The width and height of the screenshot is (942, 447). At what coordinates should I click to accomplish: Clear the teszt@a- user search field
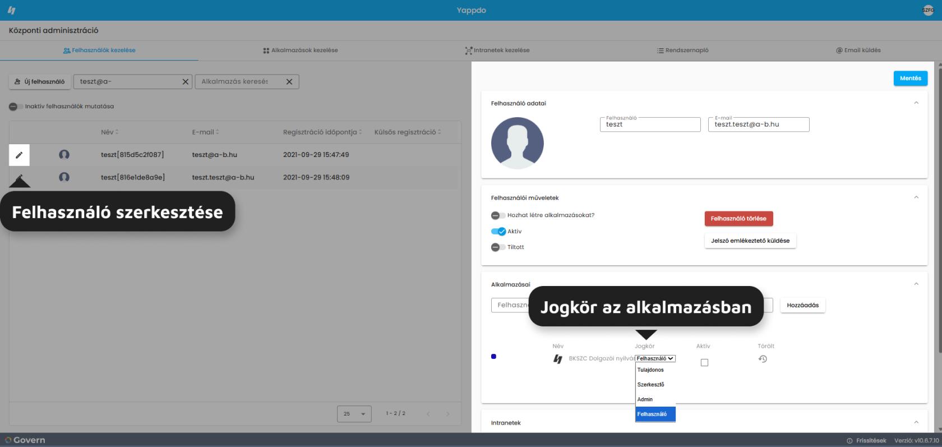186,82
